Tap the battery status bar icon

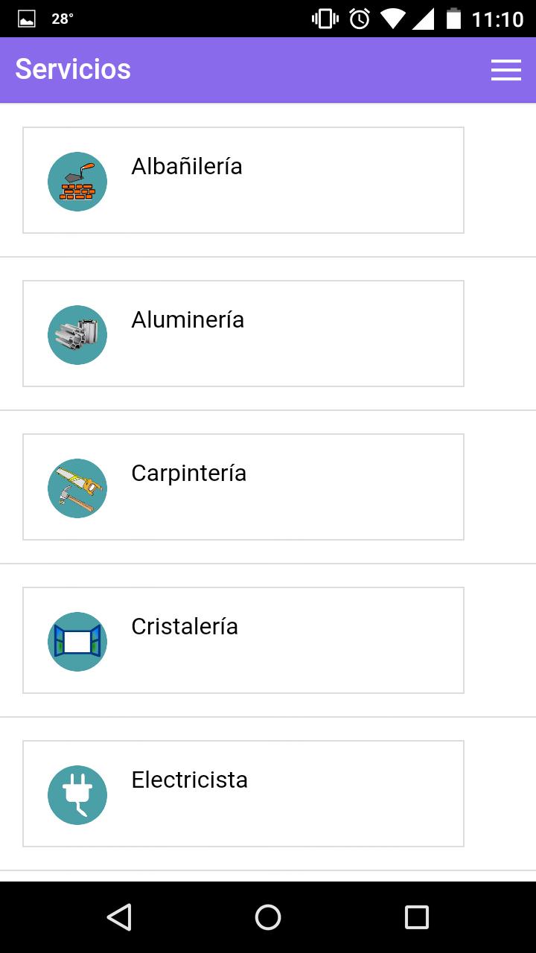click(x=453, y=19)
